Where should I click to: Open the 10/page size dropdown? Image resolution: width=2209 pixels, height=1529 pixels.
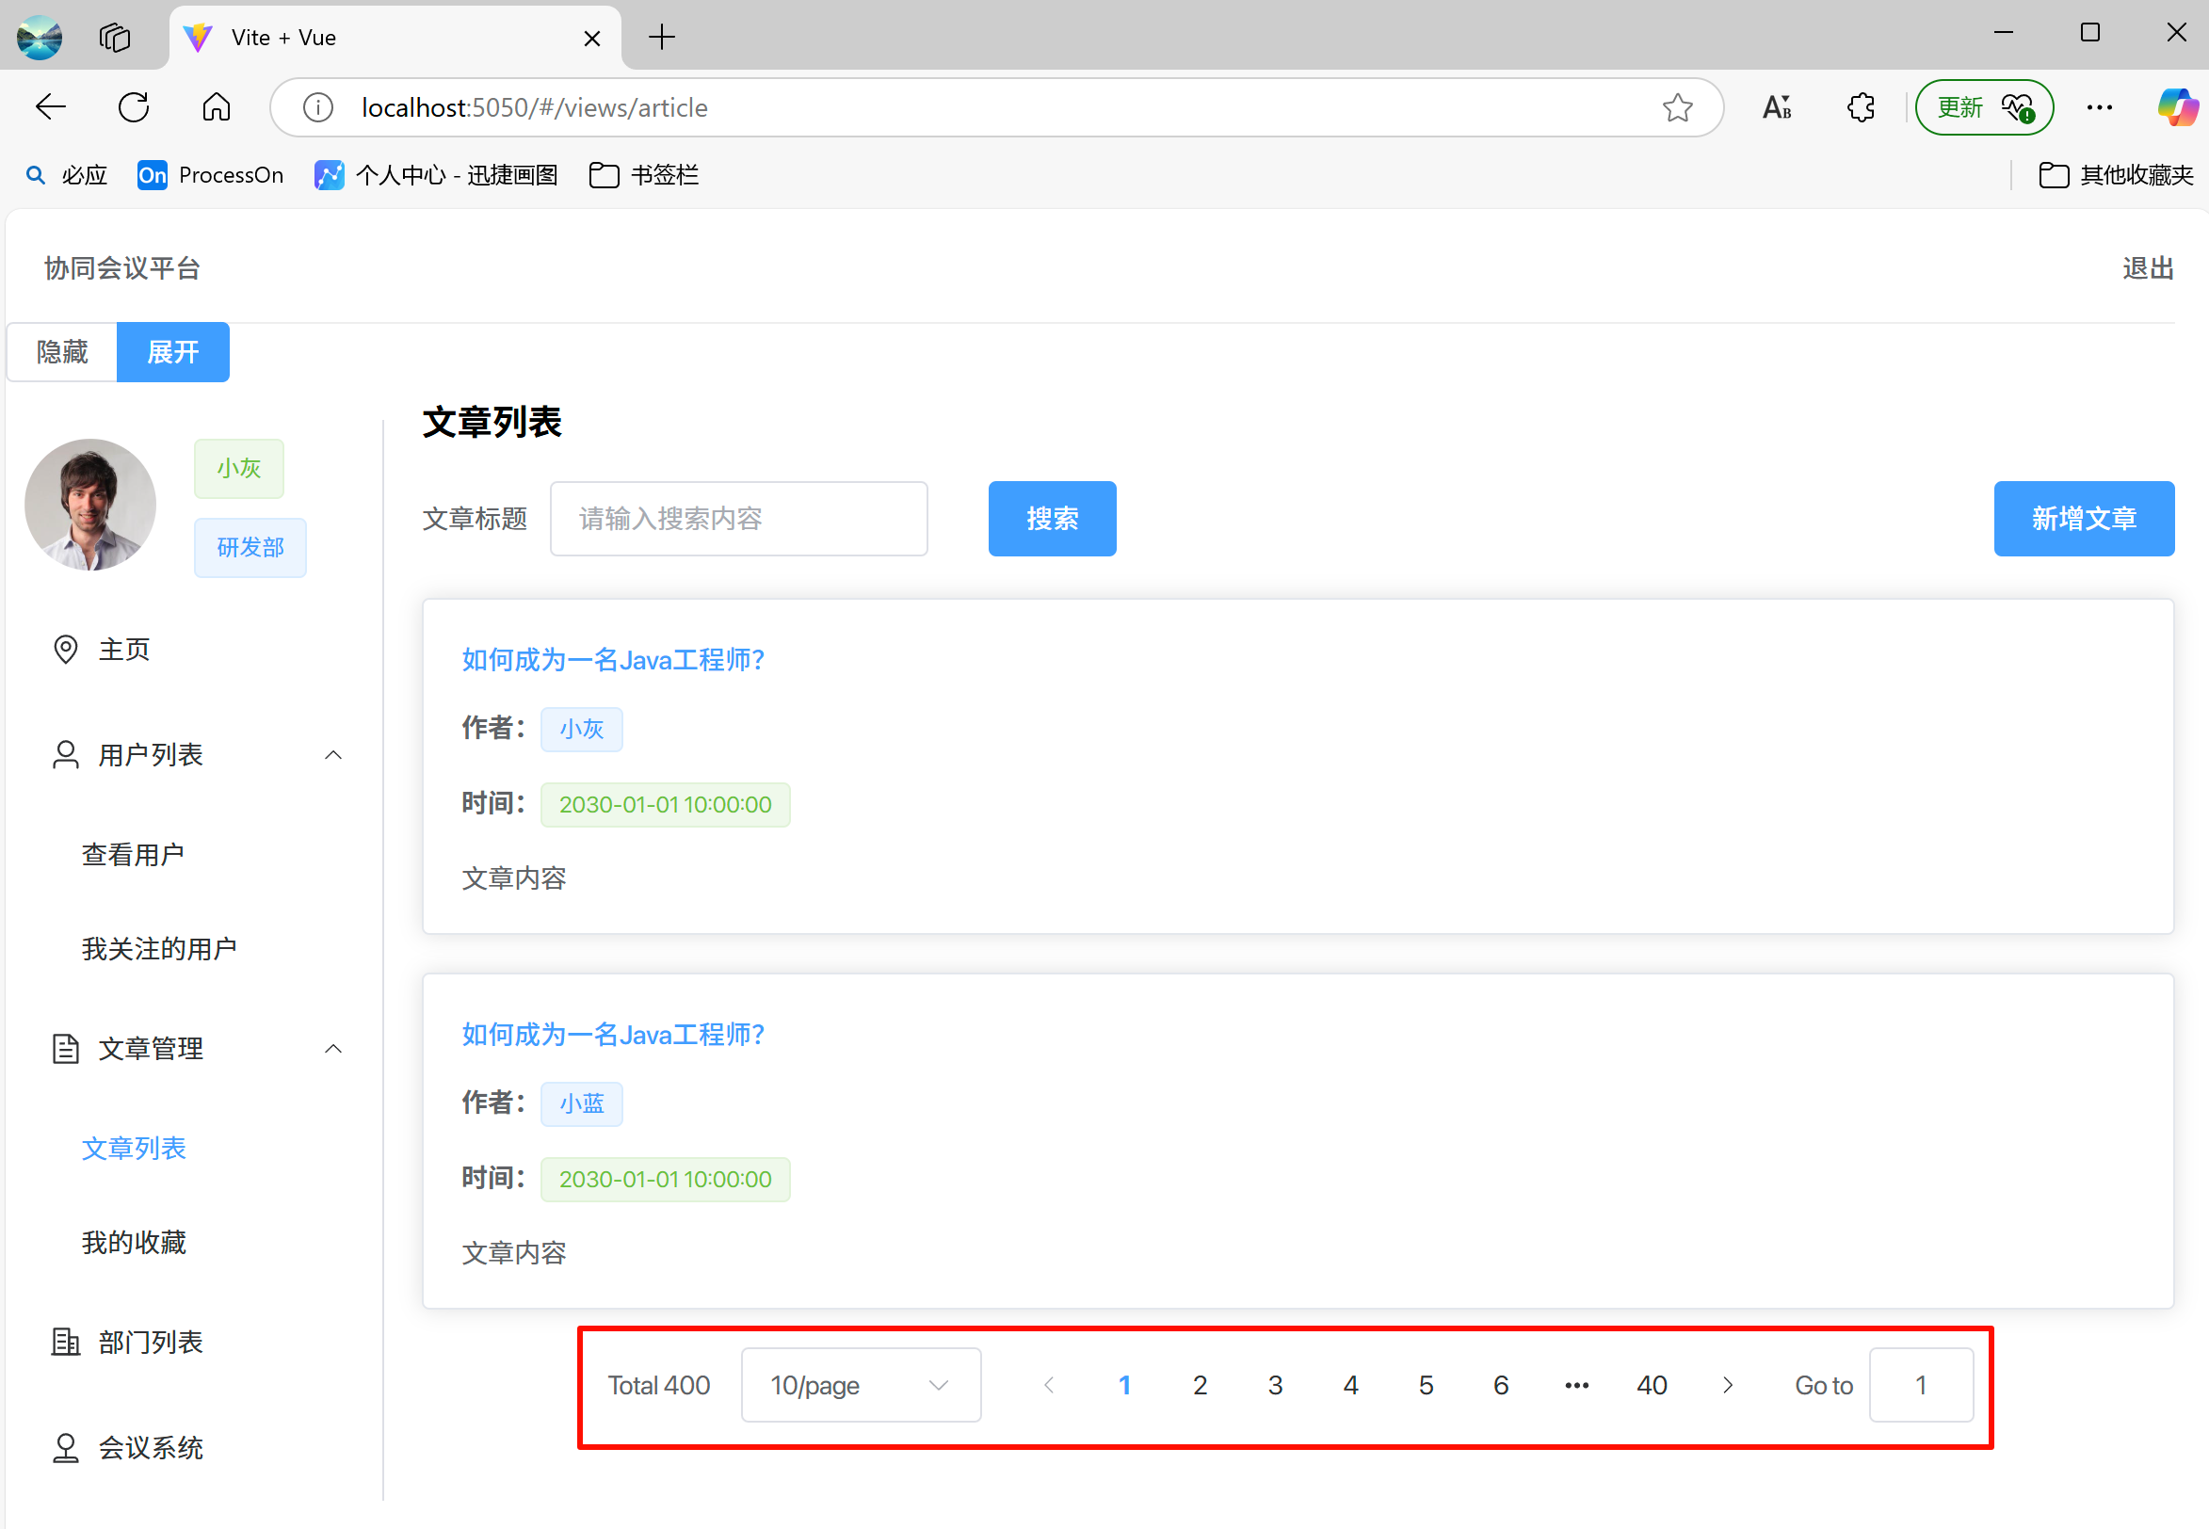[861, 1385]
